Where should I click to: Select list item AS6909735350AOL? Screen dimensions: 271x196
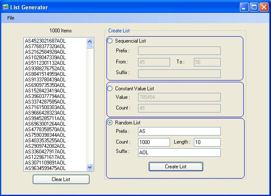pyautogui.click(x=45, y=85)
